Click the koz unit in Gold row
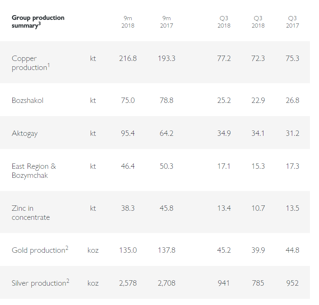This screenshot has height=305, width=319. (x=93, y=250)
